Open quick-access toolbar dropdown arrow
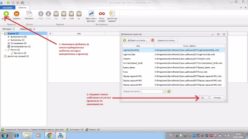This screenshot has height=139, width=248. [x=29, y=3]
